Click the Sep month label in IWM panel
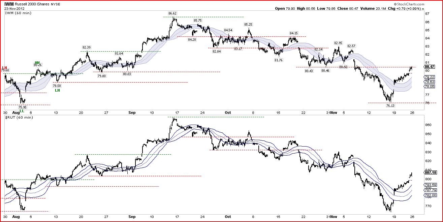The height and width of the screenshot is (222, 443). click(x=132, y=113)
